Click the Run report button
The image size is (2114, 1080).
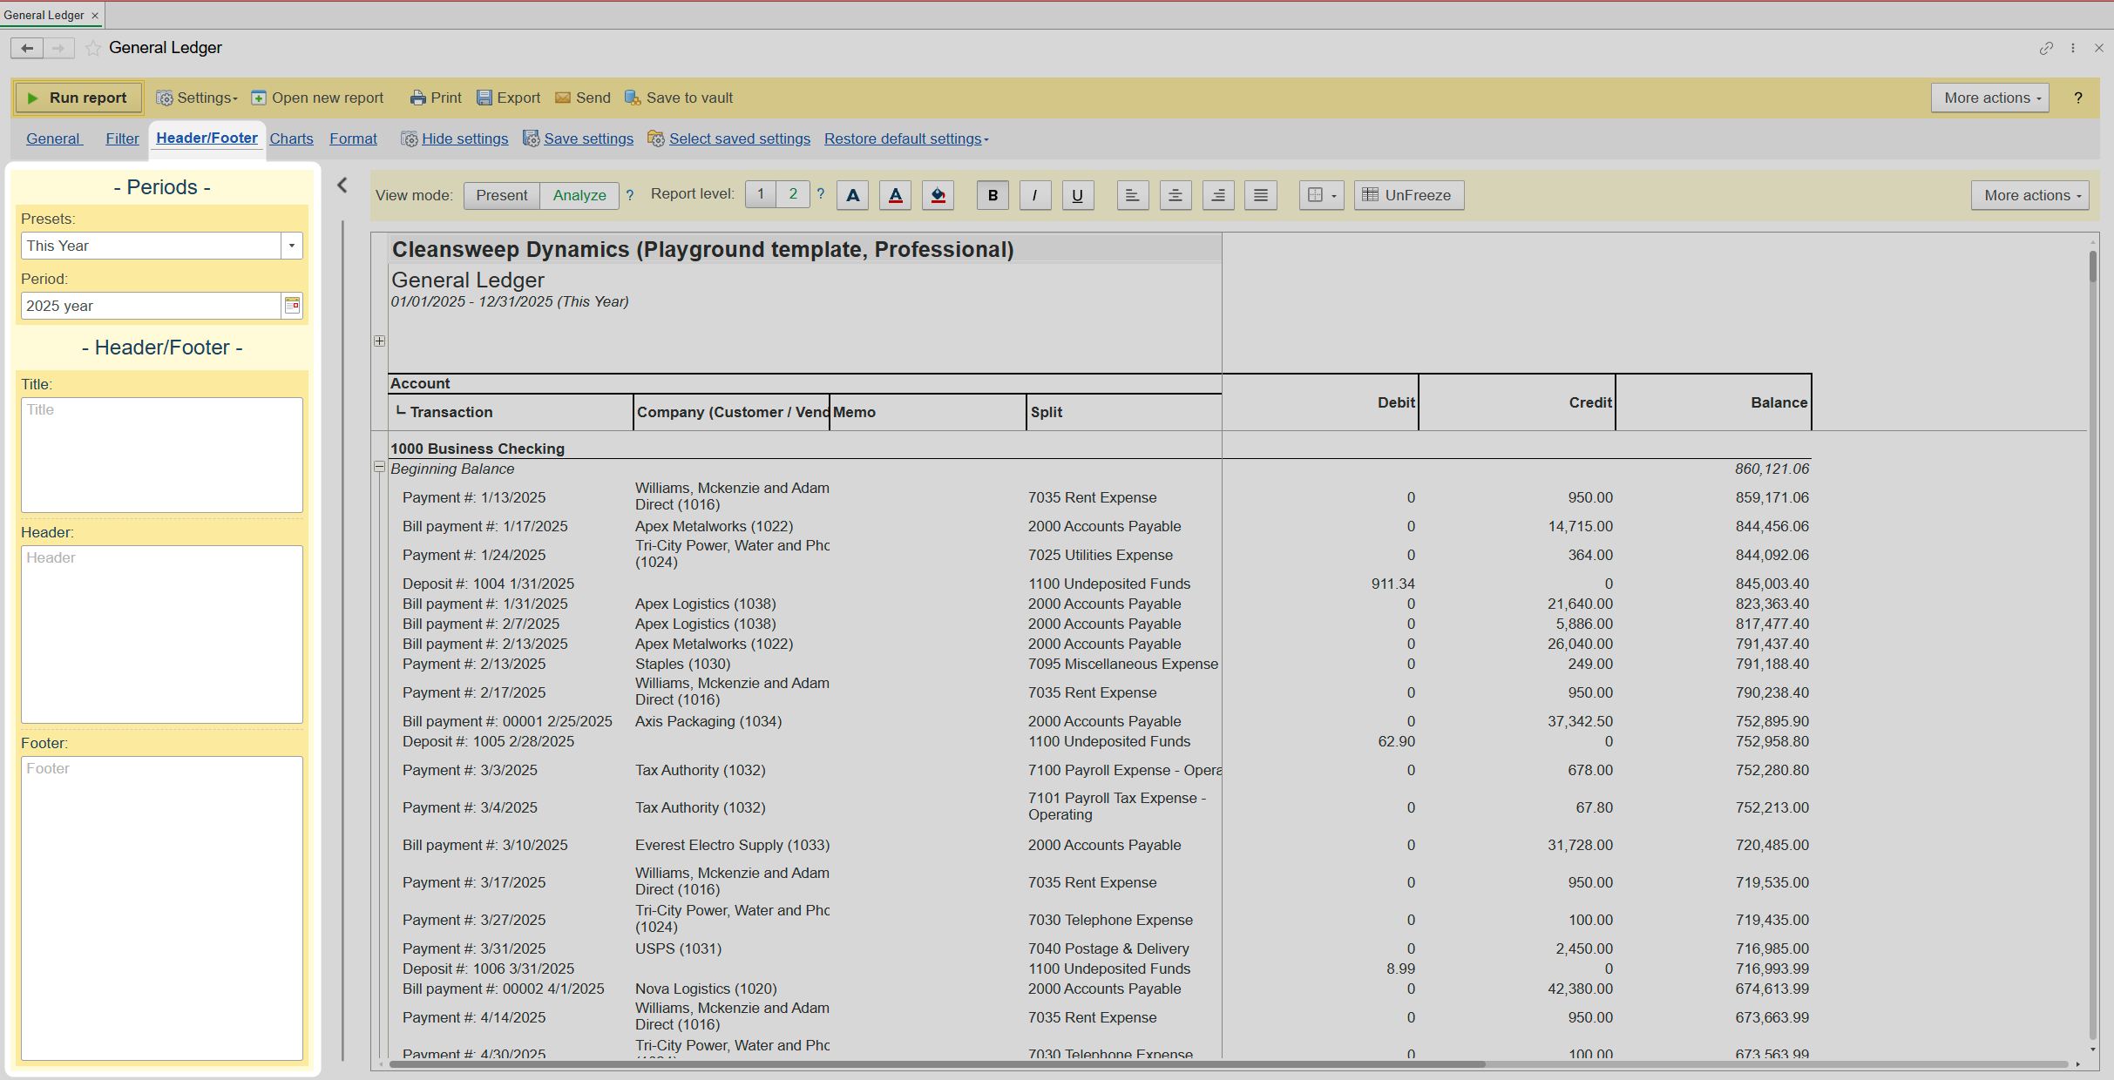click(x=78, y=98)
